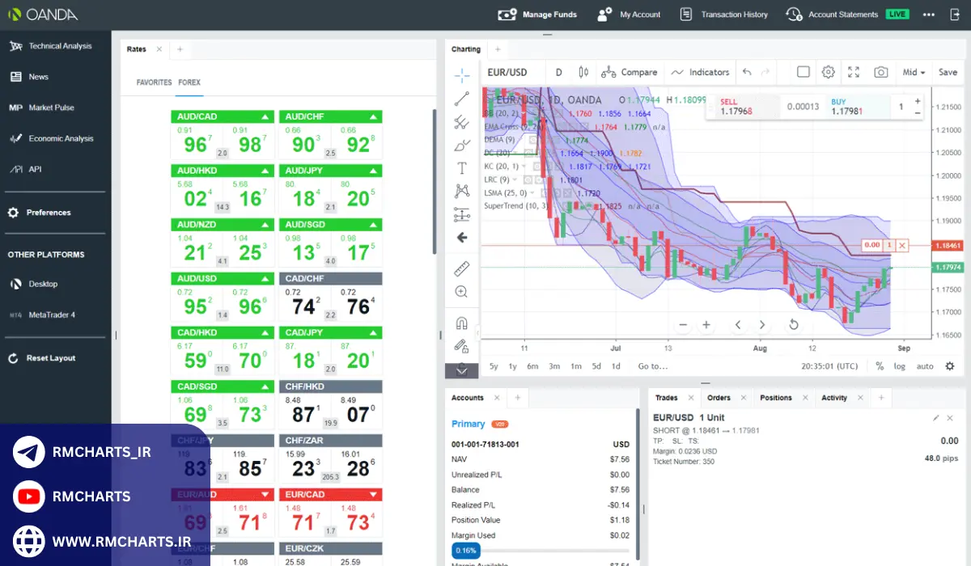This screenshot has height=566, width=971.
Task: Take a chart snapshot with camera icon
Action: pyautogui.click(x=881, y=72)
